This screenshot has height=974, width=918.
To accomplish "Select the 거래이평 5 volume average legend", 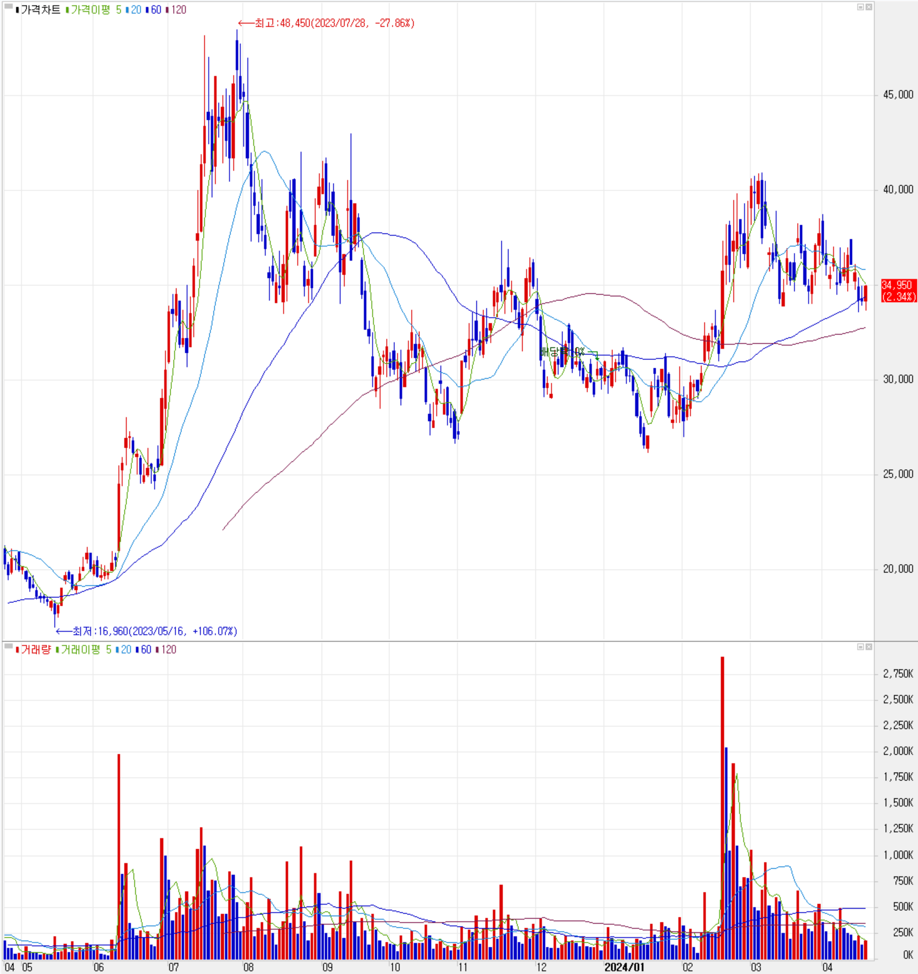I will pyautogui.click(x=84, y=650).
